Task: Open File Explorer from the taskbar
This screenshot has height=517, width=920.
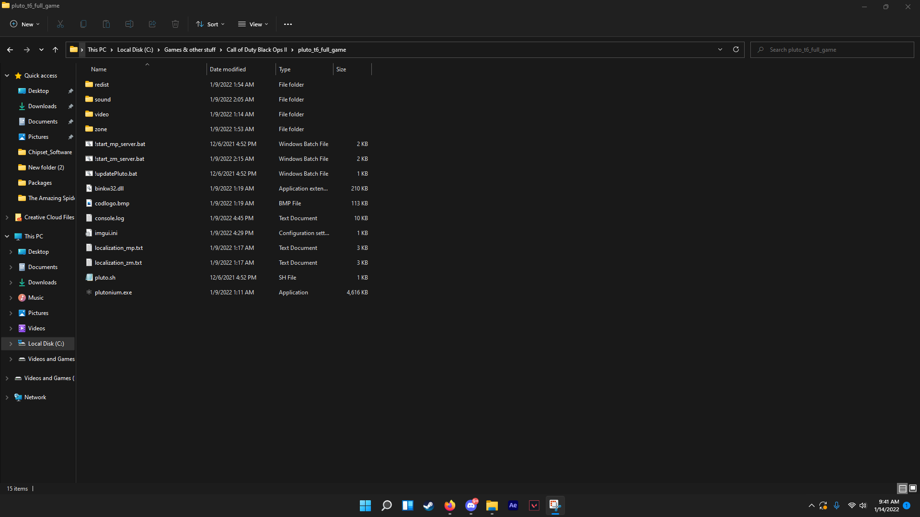Action: point(492,506)
